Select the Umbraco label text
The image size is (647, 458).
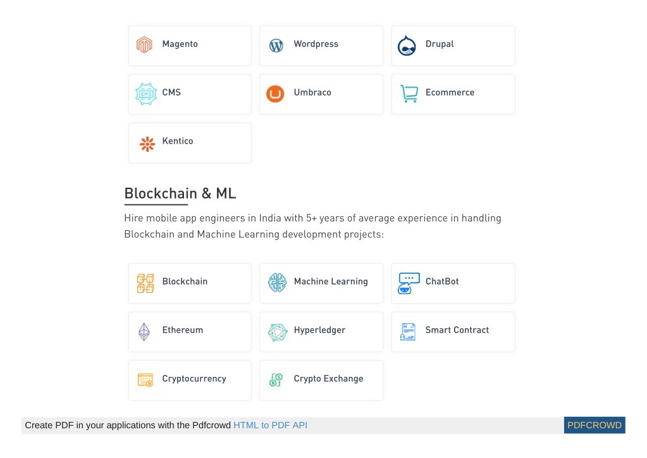point(312,92)
